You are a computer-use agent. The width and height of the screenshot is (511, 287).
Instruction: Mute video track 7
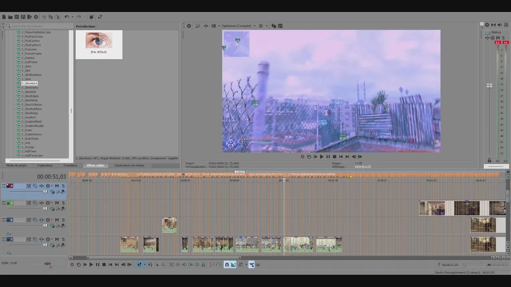(57, 239)
